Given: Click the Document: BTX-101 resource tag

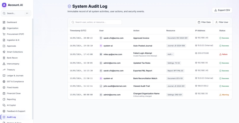Looking at the screenshot, I should coord(175,78).
